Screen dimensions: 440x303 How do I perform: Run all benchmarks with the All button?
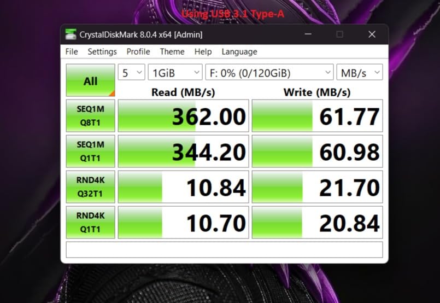pyautogui.click(x=90, y=80)
